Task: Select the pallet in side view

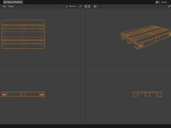Action: (x=147, y=94)
